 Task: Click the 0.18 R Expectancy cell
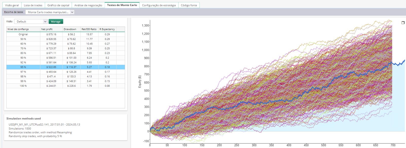pos(107,67)
